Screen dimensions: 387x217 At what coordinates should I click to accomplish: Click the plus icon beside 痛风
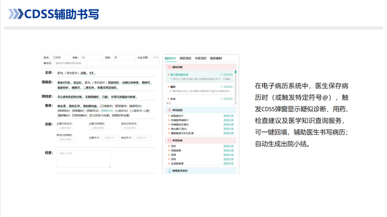point(169,87)
